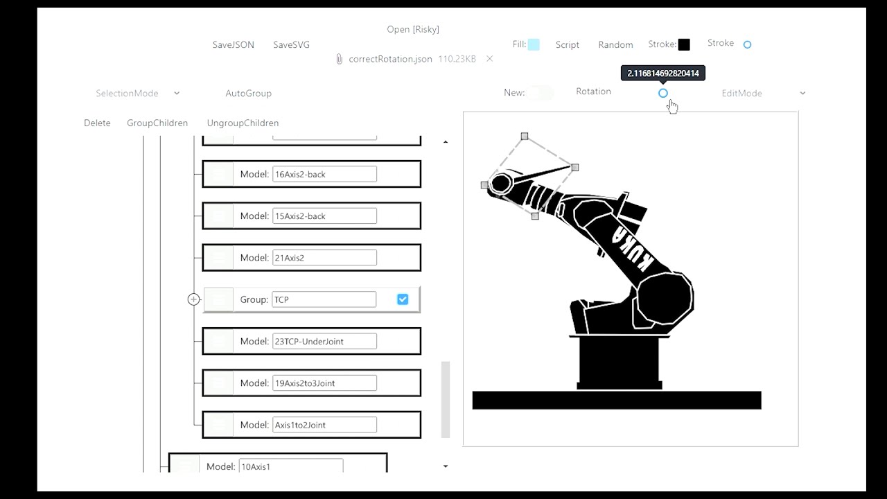Click the Rotation slider handle

[x=663, y=93]
